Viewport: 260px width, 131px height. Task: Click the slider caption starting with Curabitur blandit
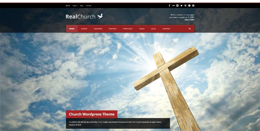pos(115,123)
